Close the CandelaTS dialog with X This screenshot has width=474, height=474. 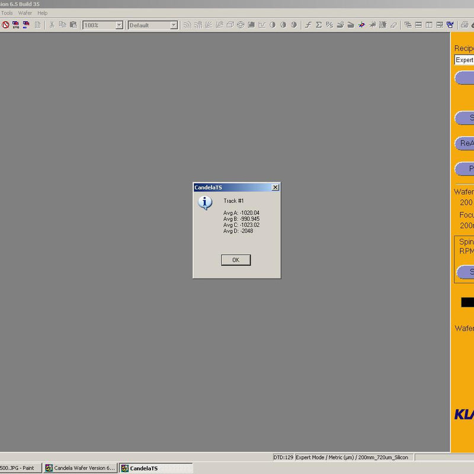[275, 187]
